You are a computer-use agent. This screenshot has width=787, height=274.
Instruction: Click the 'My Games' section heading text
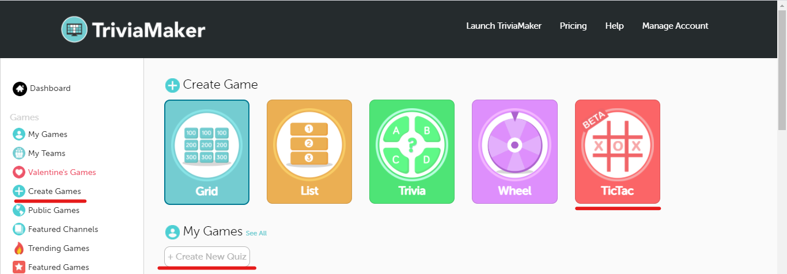tap(213, 231)
